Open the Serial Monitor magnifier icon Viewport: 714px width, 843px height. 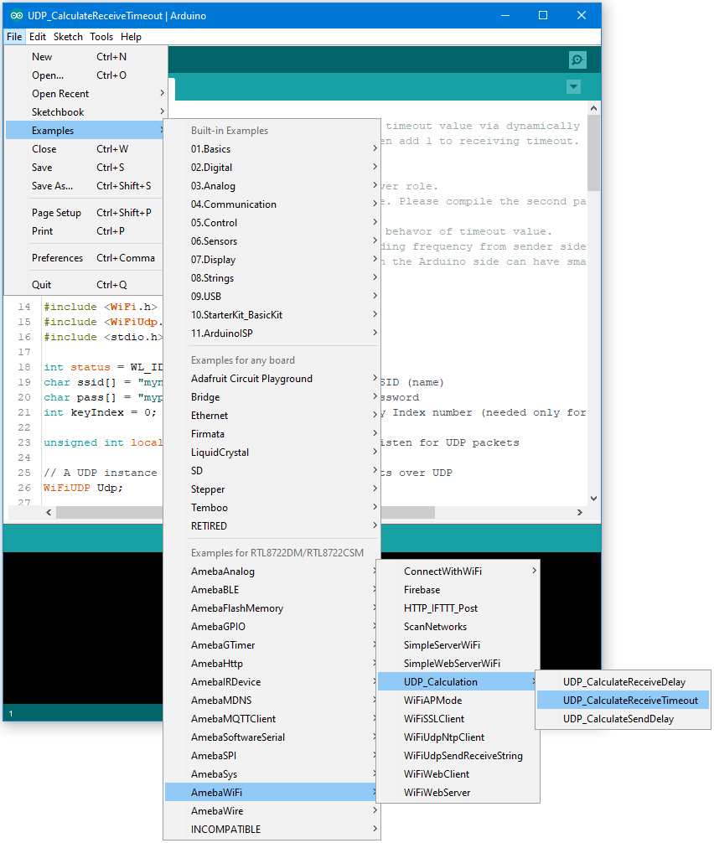(x=577, y=59)
